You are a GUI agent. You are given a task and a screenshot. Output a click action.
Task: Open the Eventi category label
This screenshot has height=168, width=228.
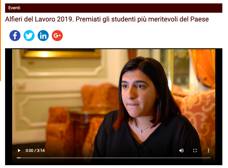pos(14,8)
